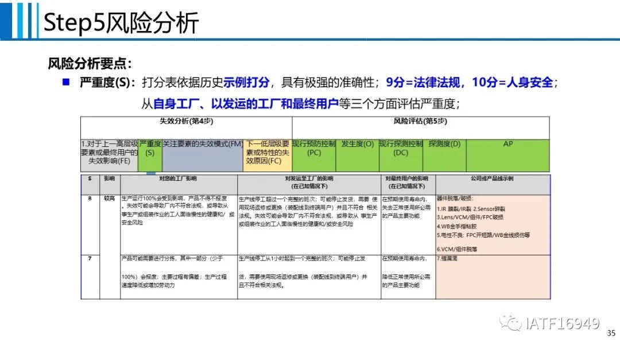Click the blue text "10分=人身安全"
Screen dimensions: 620x349
(x=513, y=83)
